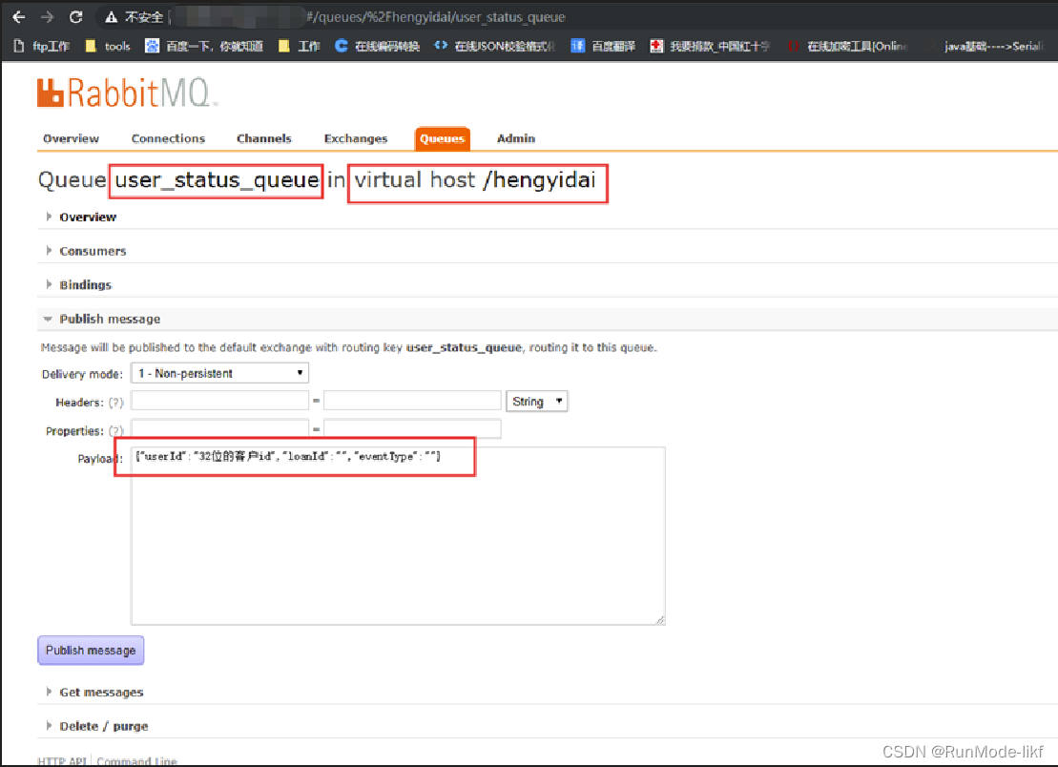Screen dimensions: 1058x767
Task: Open the 百度一下 bookmark
Action: point(204,46)
